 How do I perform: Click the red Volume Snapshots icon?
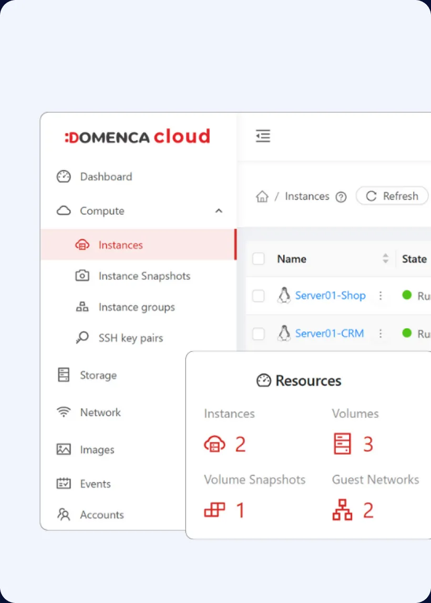(x=214, y=510)
